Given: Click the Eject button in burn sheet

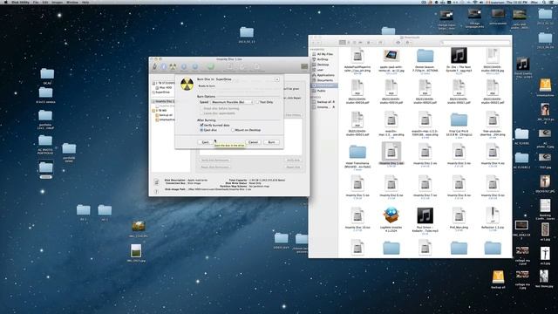Looking at the screenshot, I should point(206,142).
